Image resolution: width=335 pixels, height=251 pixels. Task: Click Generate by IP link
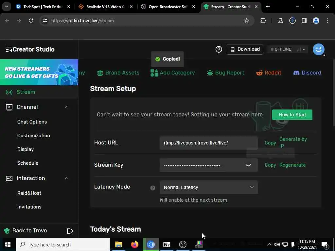pyautogui.click(x=293, y=142)
